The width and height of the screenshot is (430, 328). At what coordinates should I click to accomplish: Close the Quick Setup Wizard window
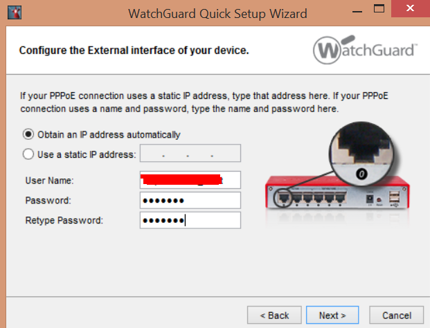[x=410, y=8]
